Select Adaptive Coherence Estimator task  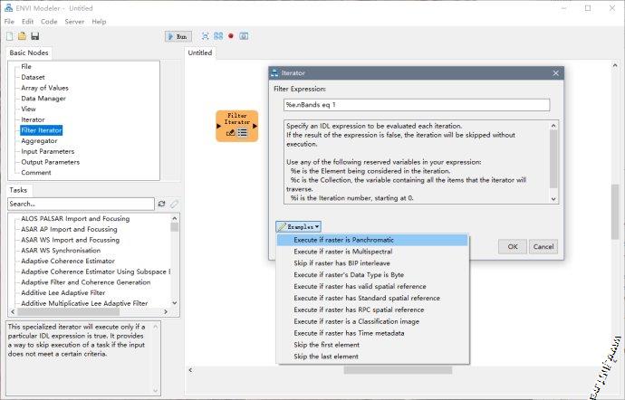68,261
